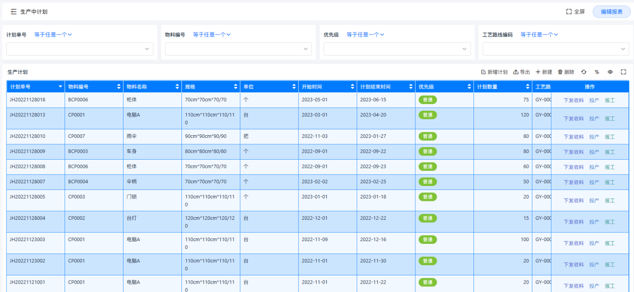Image resolution: width=634 pixels, height=292 pixels.
Task: Open the 物料编号 value combo box
Action: coord(239,49)
